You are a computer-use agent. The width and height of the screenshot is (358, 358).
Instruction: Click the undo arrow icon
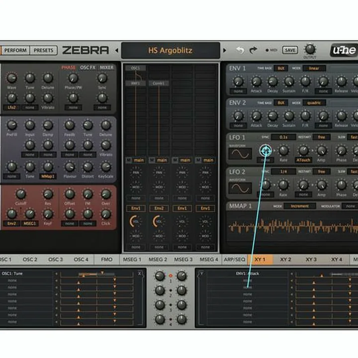(240, 50)
